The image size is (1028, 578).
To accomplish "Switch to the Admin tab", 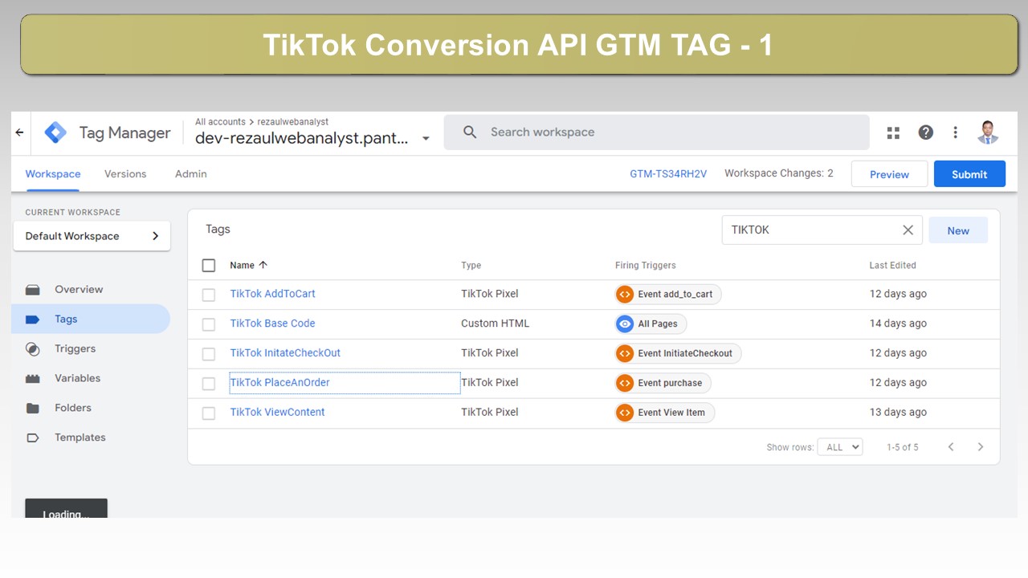I will point(191,174).
